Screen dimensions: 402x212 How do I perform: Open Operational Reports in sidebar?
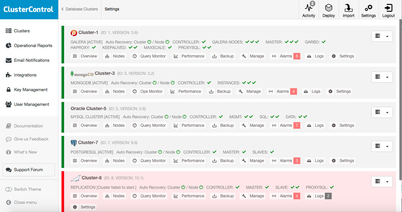pos(29,45)
